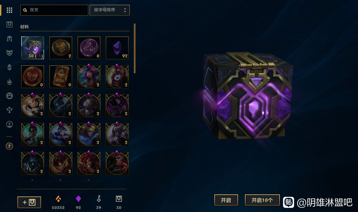This screenshot has height=212, width=358.
Task: Click the sort dropdown arrows
Action: (125, 10)
